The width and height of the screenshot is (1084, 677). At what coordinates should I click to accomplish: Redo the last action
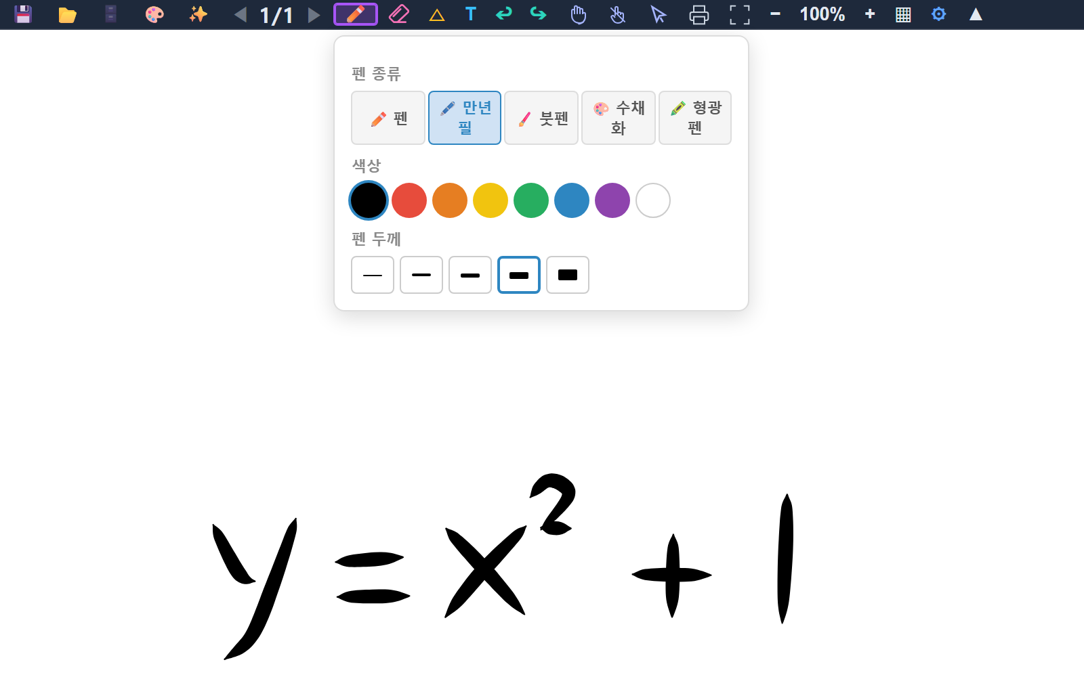(x=538, y=14)
